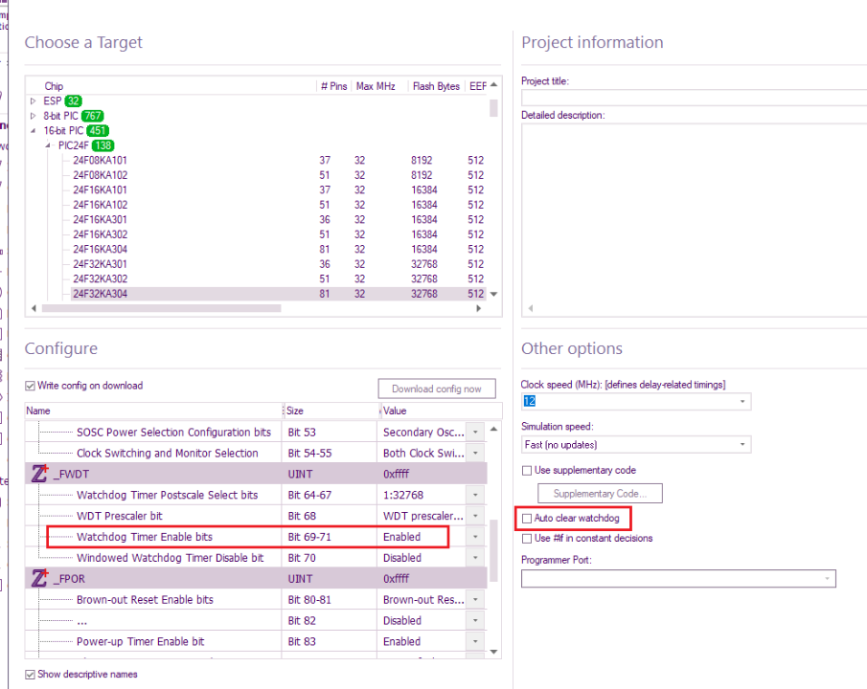The width and height of the screenshot is (867, 689).
Task: Enable Auto clear watchdog checkbox
Action: 527,519
